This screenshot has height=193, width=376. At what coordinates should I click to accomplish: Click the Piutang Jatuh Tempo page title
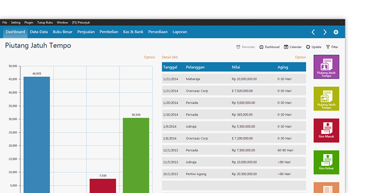(38, 46)
